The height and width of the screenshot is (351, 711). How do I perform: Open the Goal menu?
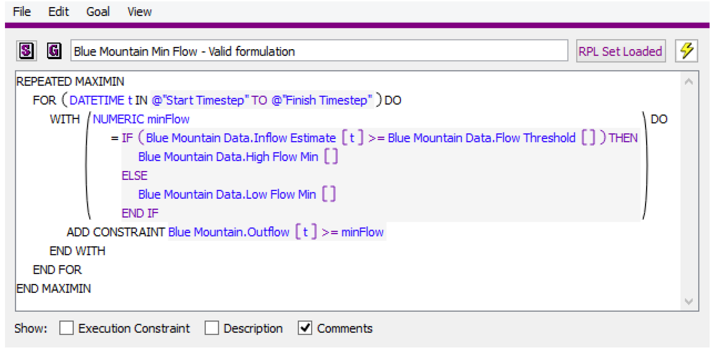pos(98,12)
